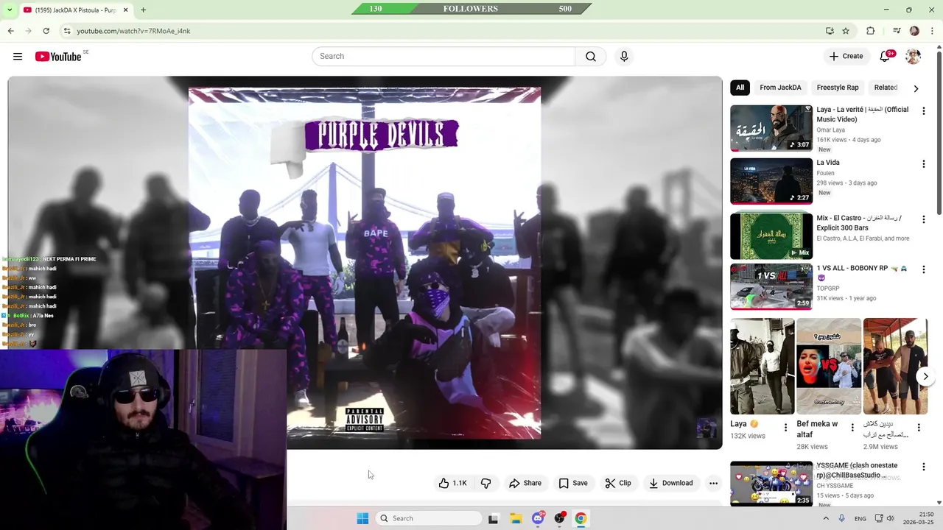Bookmark this page with star icon

846,31
